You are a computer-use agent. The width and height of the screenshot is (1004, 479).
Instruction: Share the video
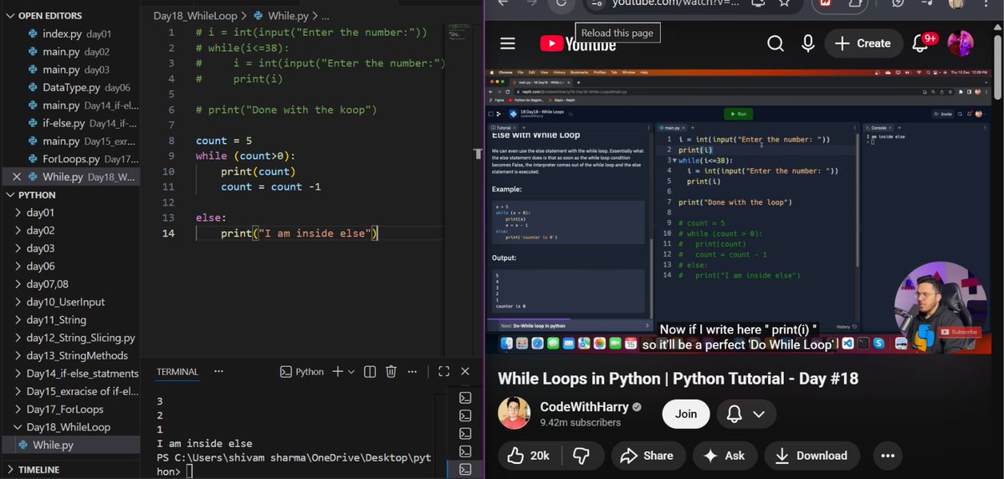(x=647, y=456)
